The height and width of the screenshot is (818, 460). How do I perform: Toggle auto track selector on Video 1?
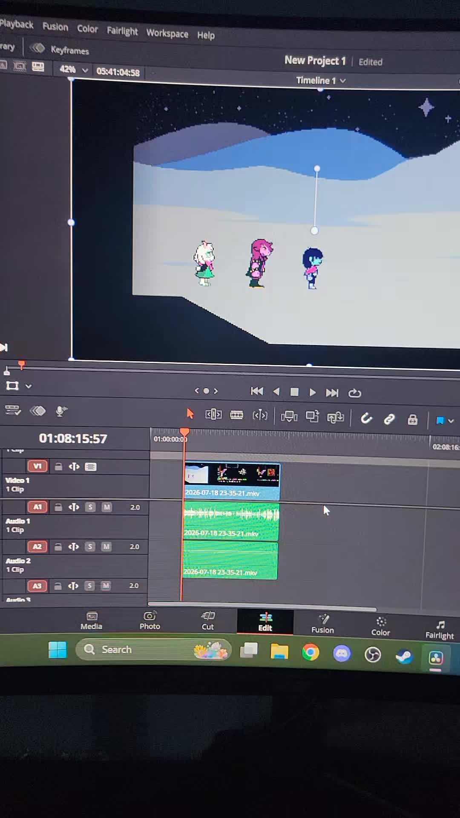coord(74,467)
